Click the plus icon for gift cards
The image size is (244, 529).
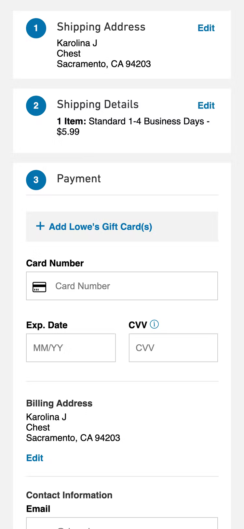click(x=40, y=226)
